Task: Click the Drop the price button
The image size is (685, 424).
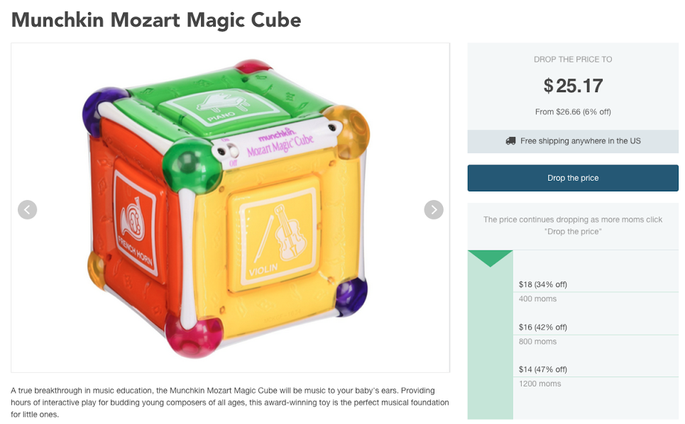Action: [x=573, y=178]
